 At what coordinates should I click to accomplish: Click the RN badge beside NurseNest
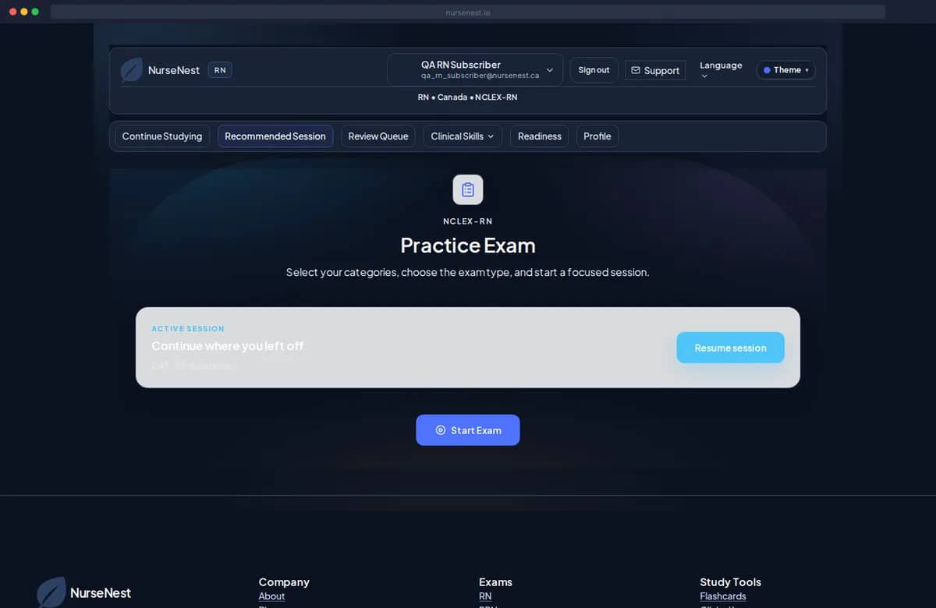pos(220,70)
